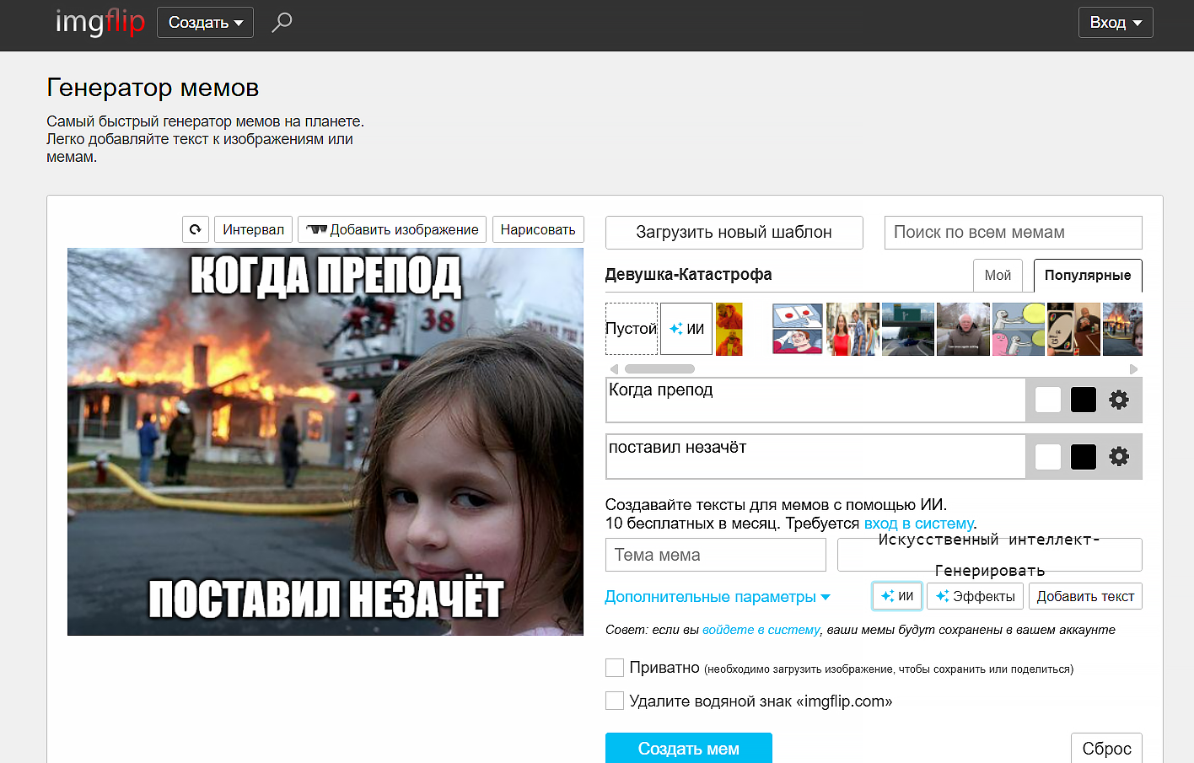1194x763 pixels.
Task: Select the Drake Hotline Bling template
Action: pyautogui.click(x=729, y=329)
